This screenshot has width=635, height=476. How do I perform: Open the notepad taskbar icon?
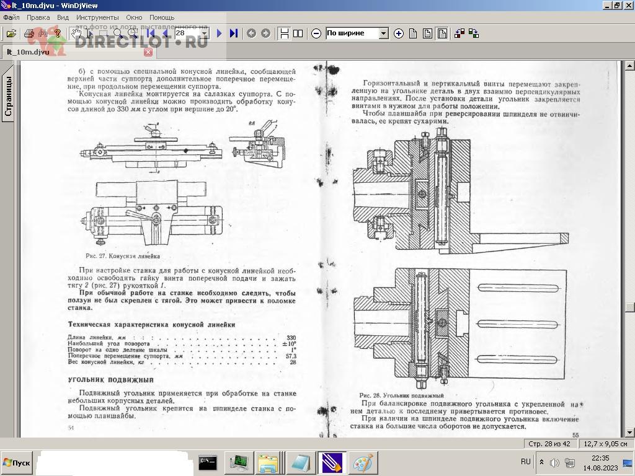pos(301,463)
